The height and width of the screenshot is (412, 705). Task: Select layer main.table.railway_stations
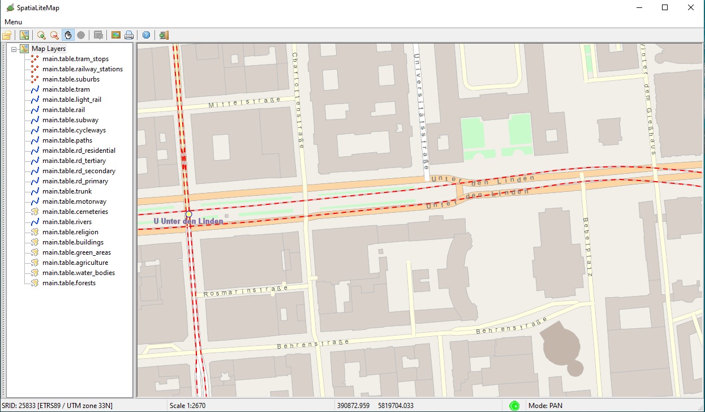[x=83, y=69]
